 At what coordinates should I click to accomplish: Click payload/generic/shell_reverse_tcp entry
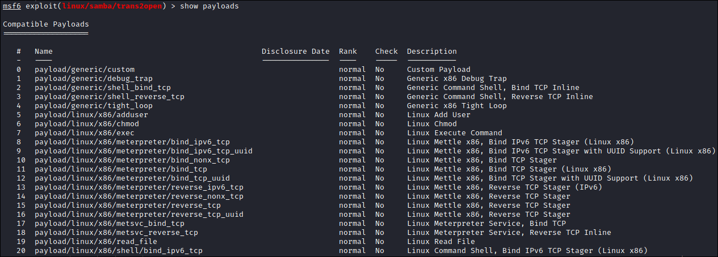click(110, 97)
